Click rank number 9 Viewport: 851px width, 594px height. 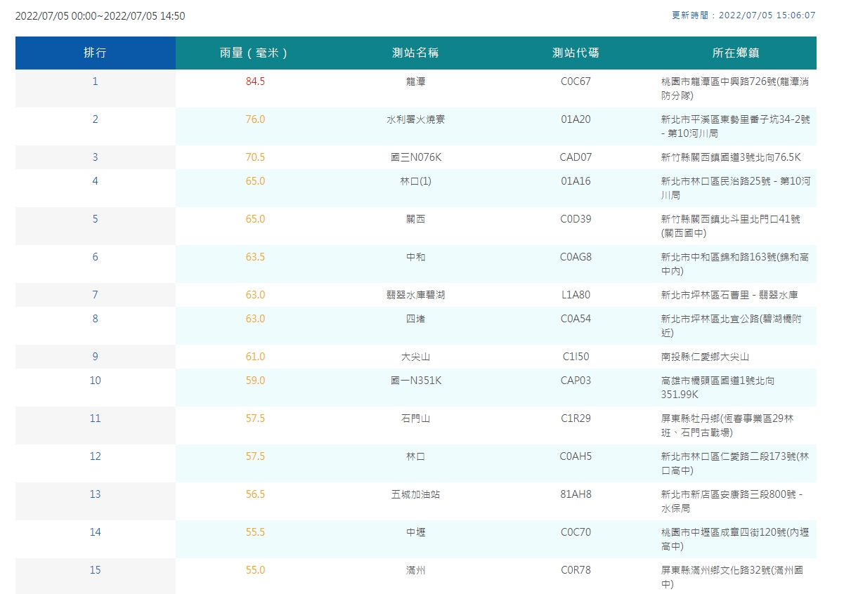(x=95, y=357)
